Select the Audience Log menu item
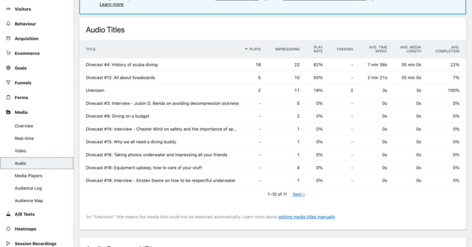 click(x=28, y=188)
